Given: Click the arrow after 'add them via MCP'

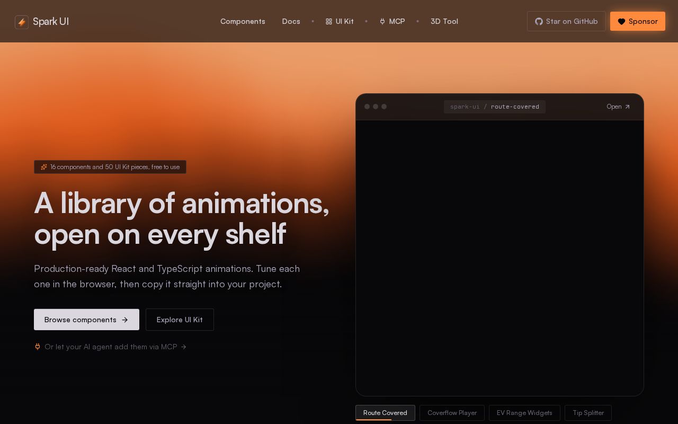Looking at the screenshot, I should click(183, 347).
